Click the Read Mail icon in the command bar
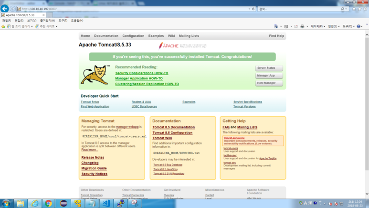Viewport: 369px width, 208px height. coord(296,26)
